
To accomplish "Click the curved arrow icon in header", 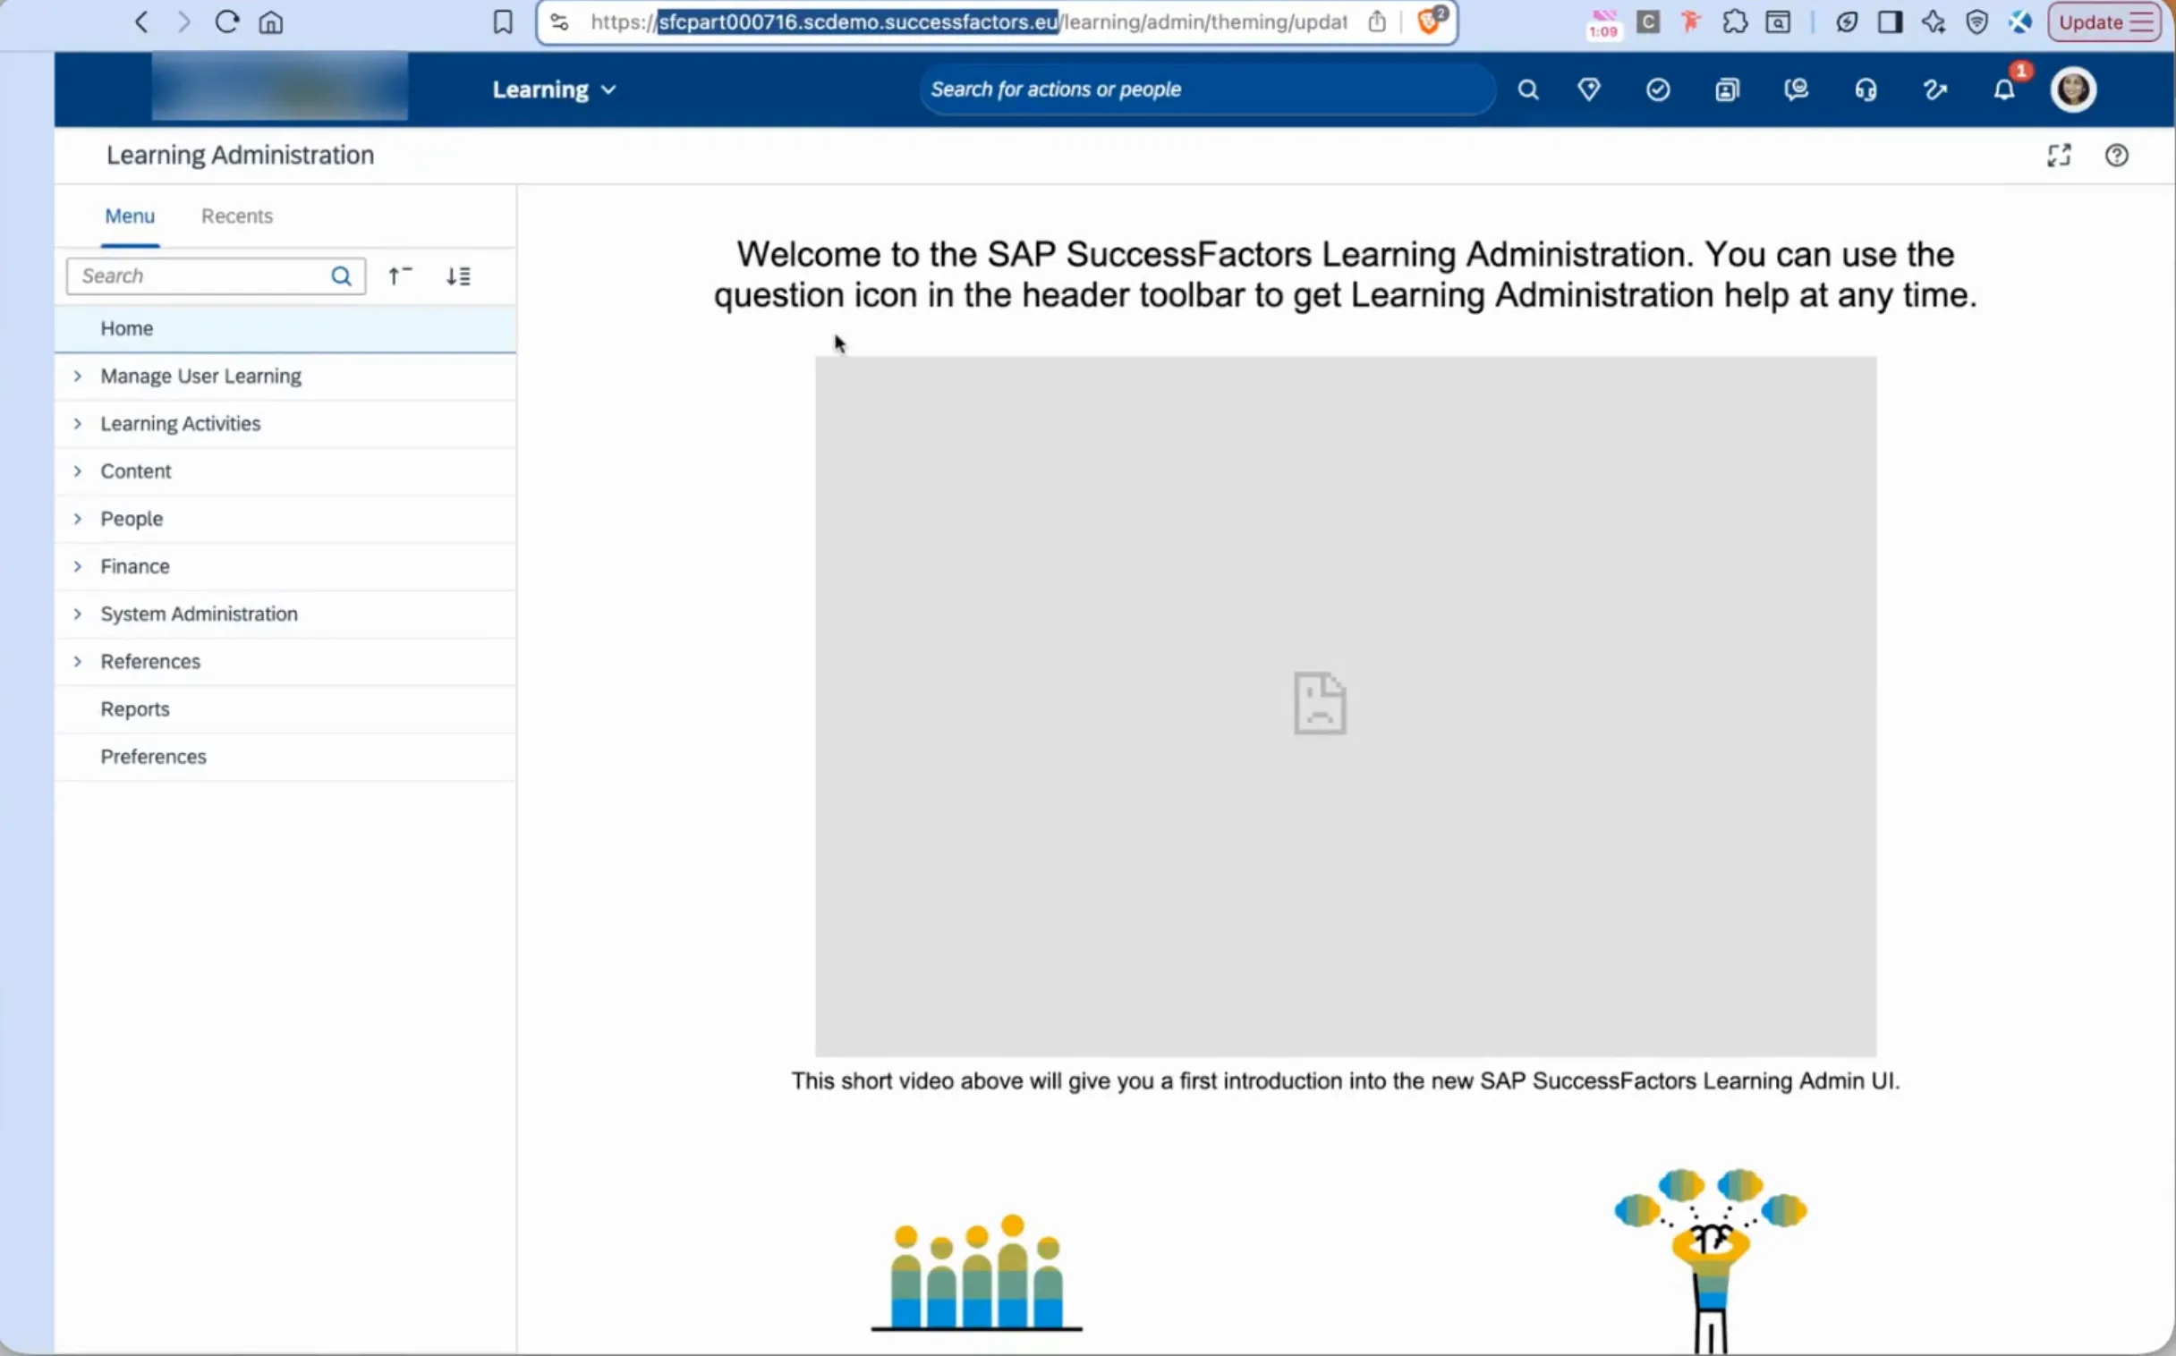I will (1934, 89).
